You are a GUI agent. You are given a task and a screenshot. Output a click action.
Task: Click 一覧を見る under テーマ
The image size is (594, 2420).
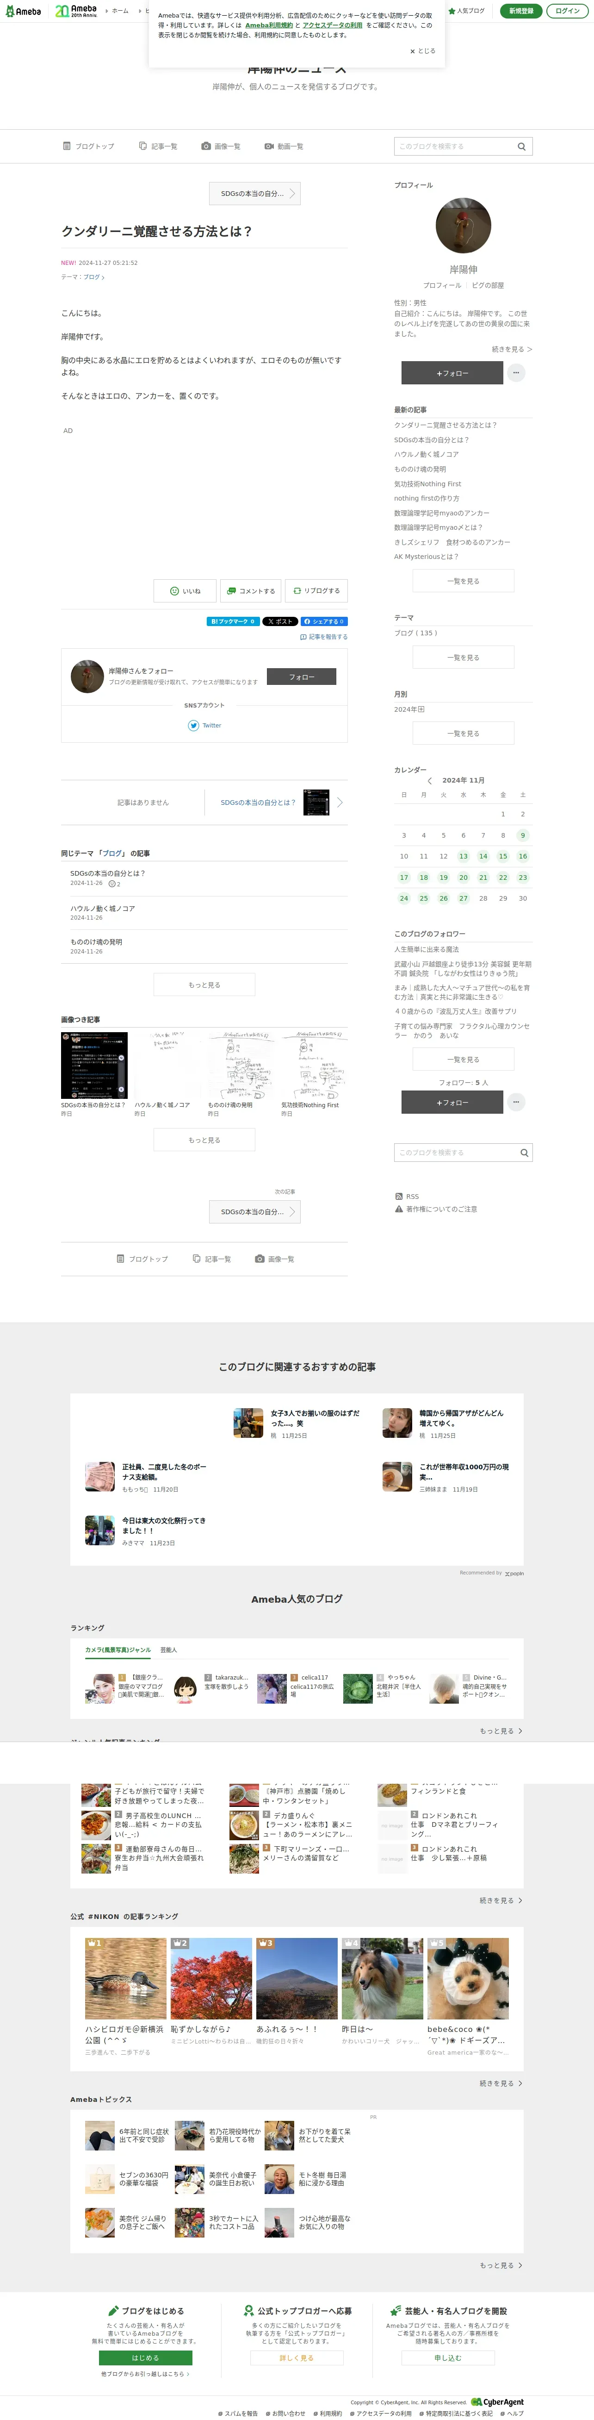click(464, 658)
